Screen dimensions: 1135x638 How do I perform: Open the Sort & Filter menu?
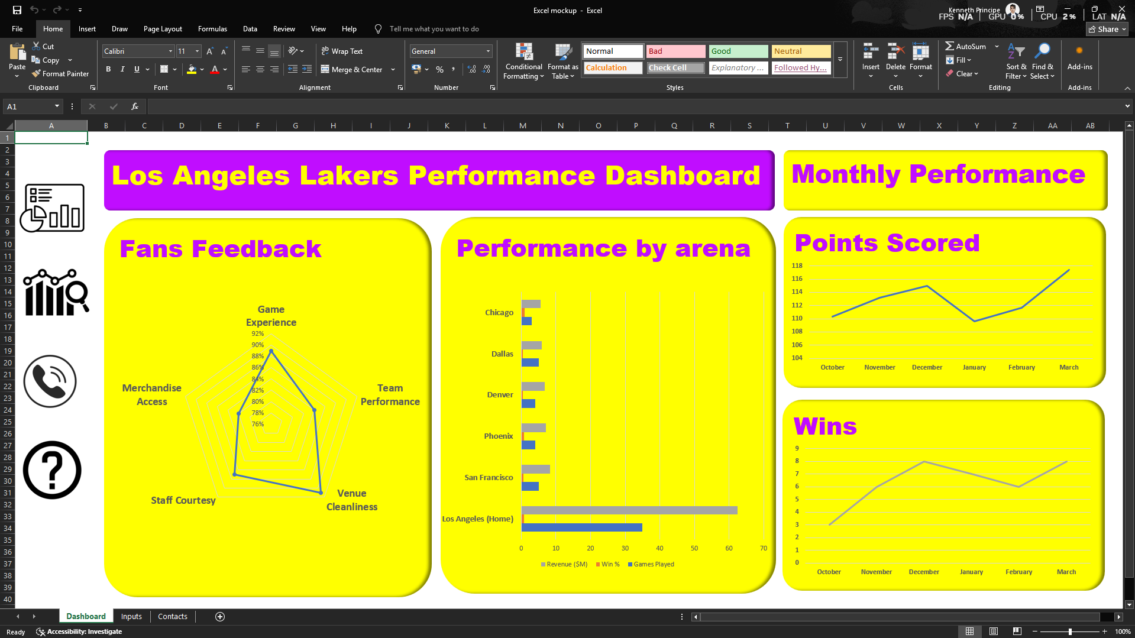pos(1016,61)
